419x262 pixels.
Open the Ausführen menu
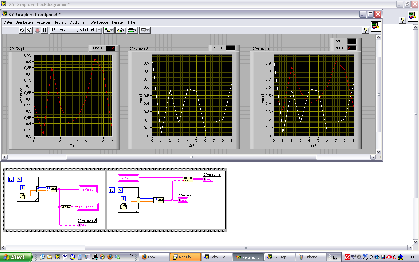point(78,22)
